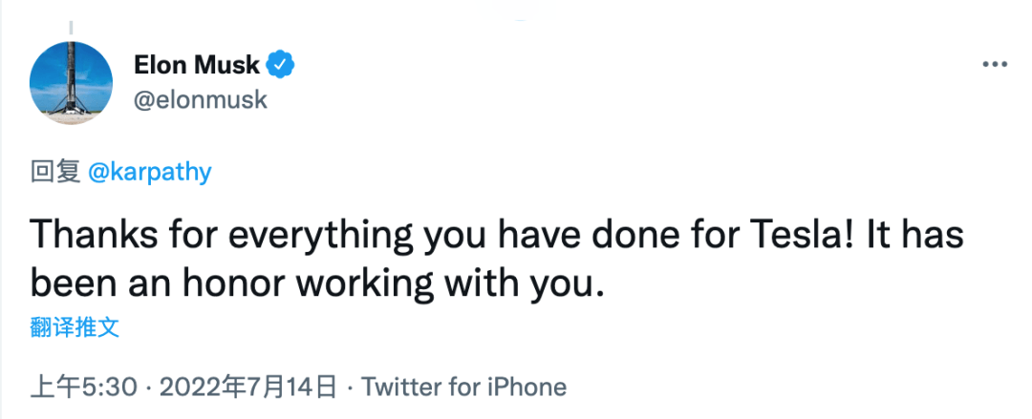
Task: Visit the @karpathy mentioned profile
Action: coord(149,173)
